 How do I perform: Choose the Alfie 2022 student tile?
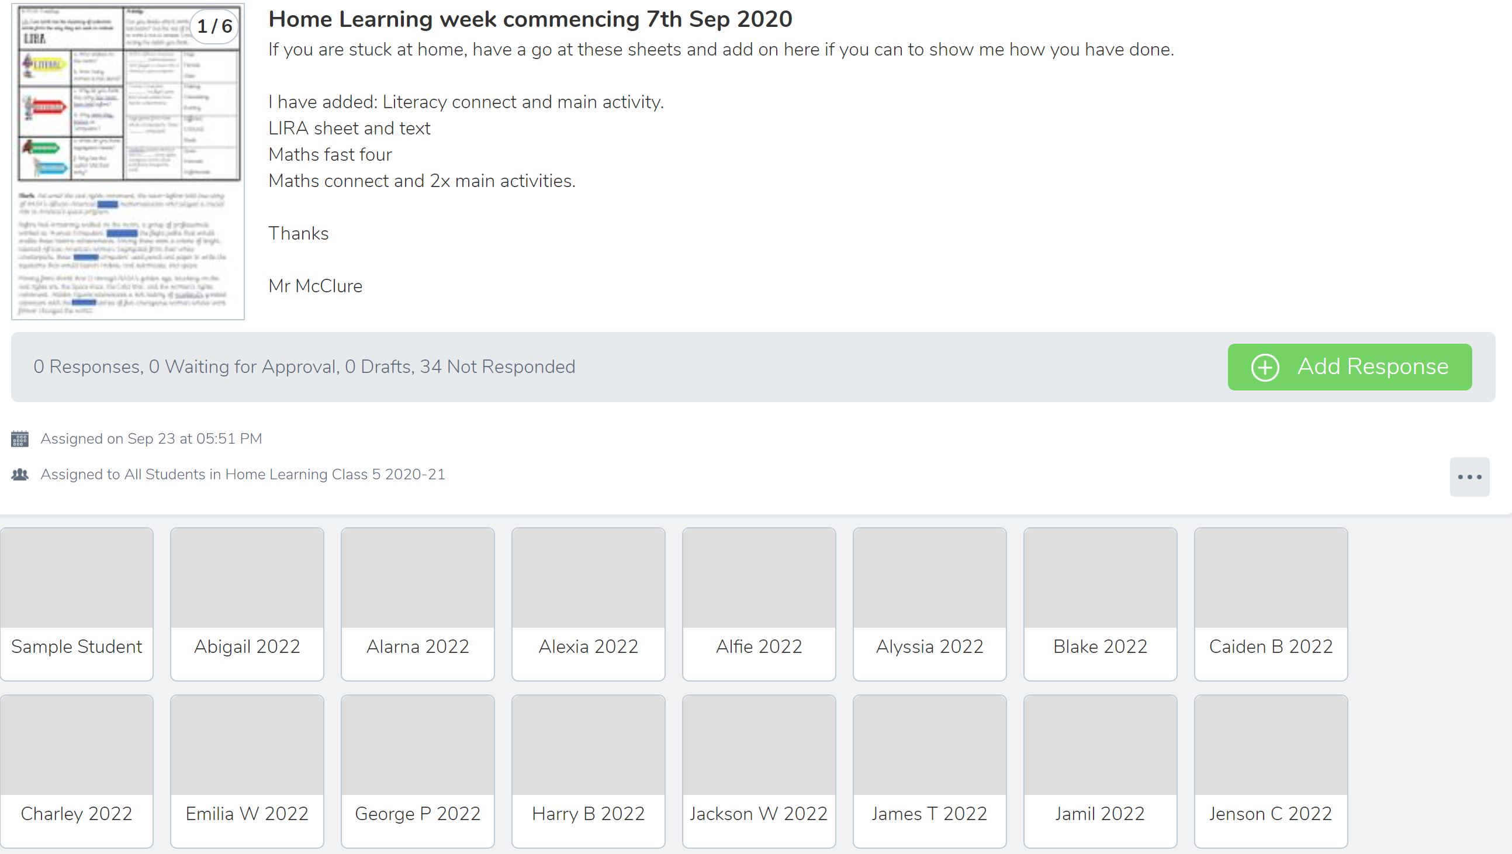click(759, 603)
